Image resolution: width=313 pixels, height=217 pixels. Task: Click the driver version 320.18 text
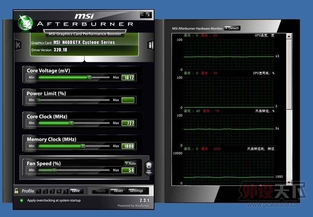pyautogui.click(x=60, y=50)
